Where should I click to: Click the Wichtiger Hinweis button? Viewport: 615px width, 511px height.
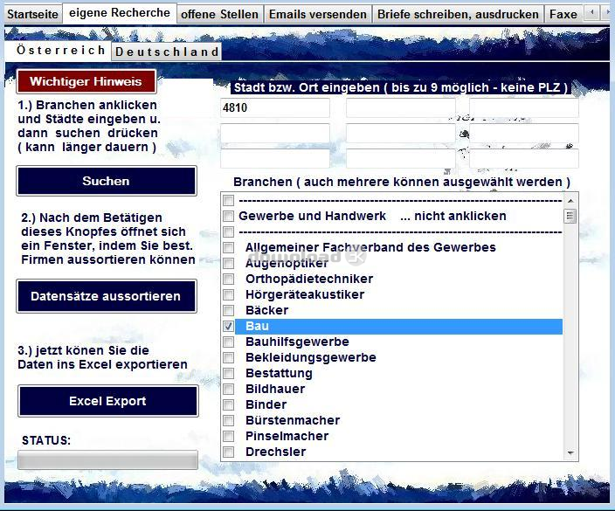[x=86, y=81]
